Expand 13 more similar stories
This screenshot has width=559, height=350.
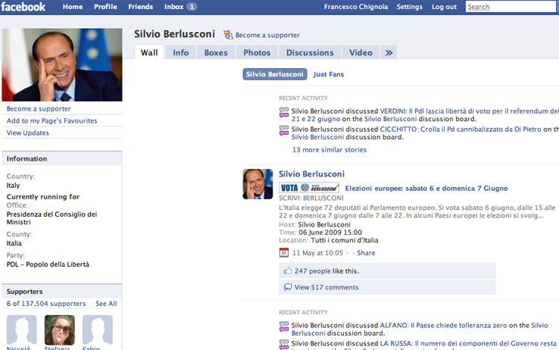(329, 150)
